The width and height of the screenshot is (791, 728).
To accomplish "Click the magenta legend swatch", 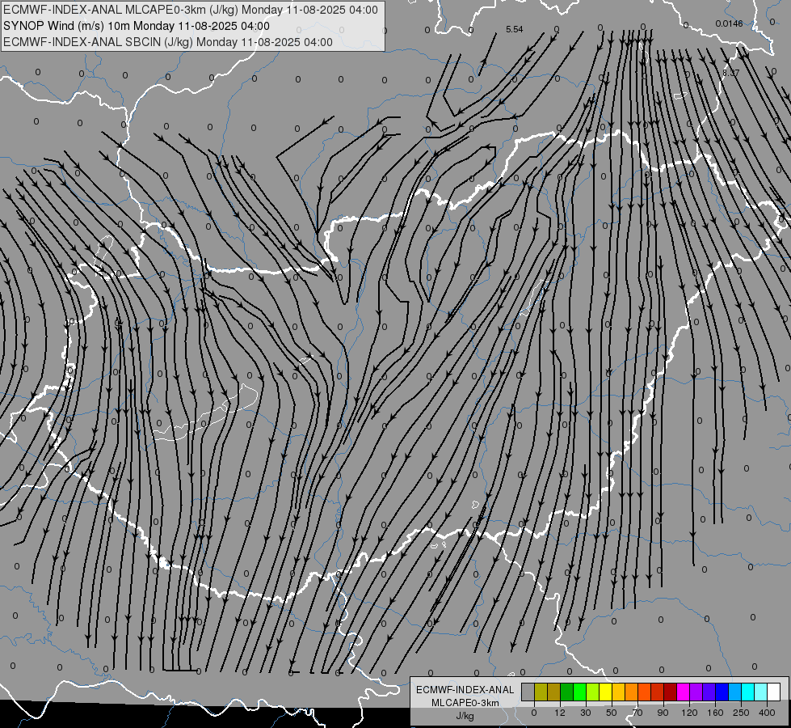I will (x=684, y=692).
